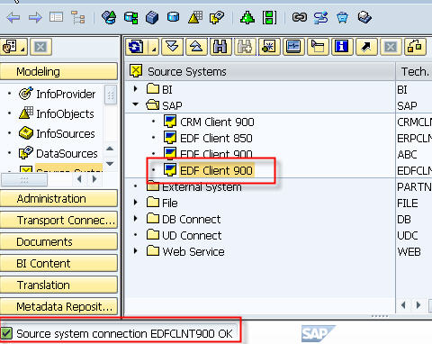Refresh the Source Systems tree
Screen dimensions: 432x344
pos(137,47)
